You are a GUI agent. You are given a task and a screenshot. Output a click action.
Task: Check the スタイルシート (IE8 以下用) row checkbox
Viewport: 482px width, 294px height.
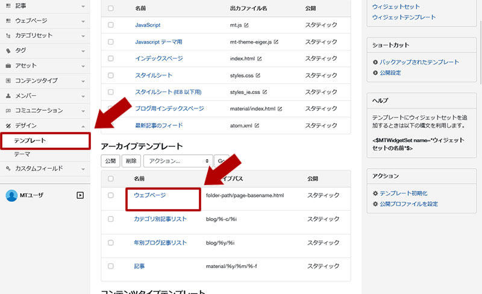click(111, 92)
